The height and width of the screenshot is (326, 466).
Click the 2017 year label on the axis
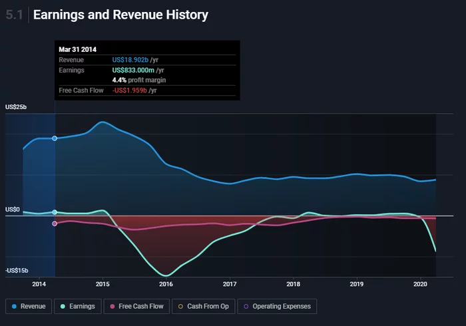pyautogui.click(x=230, y=283)
